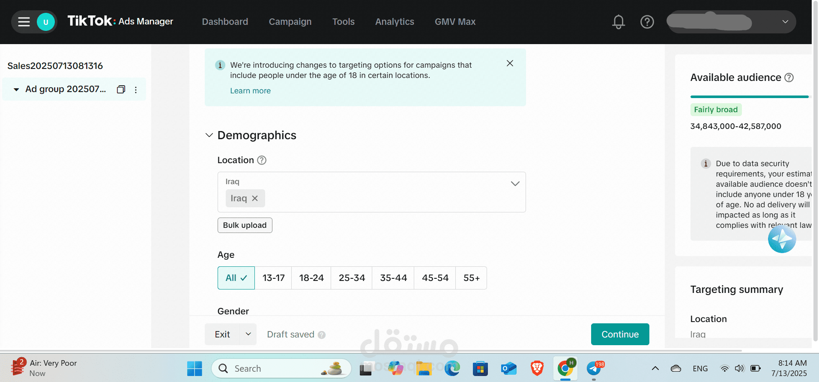The height and width of the screenshot is (382, 819).
Task: Expand the Location dropdown chevron
Action: [515, 184]
